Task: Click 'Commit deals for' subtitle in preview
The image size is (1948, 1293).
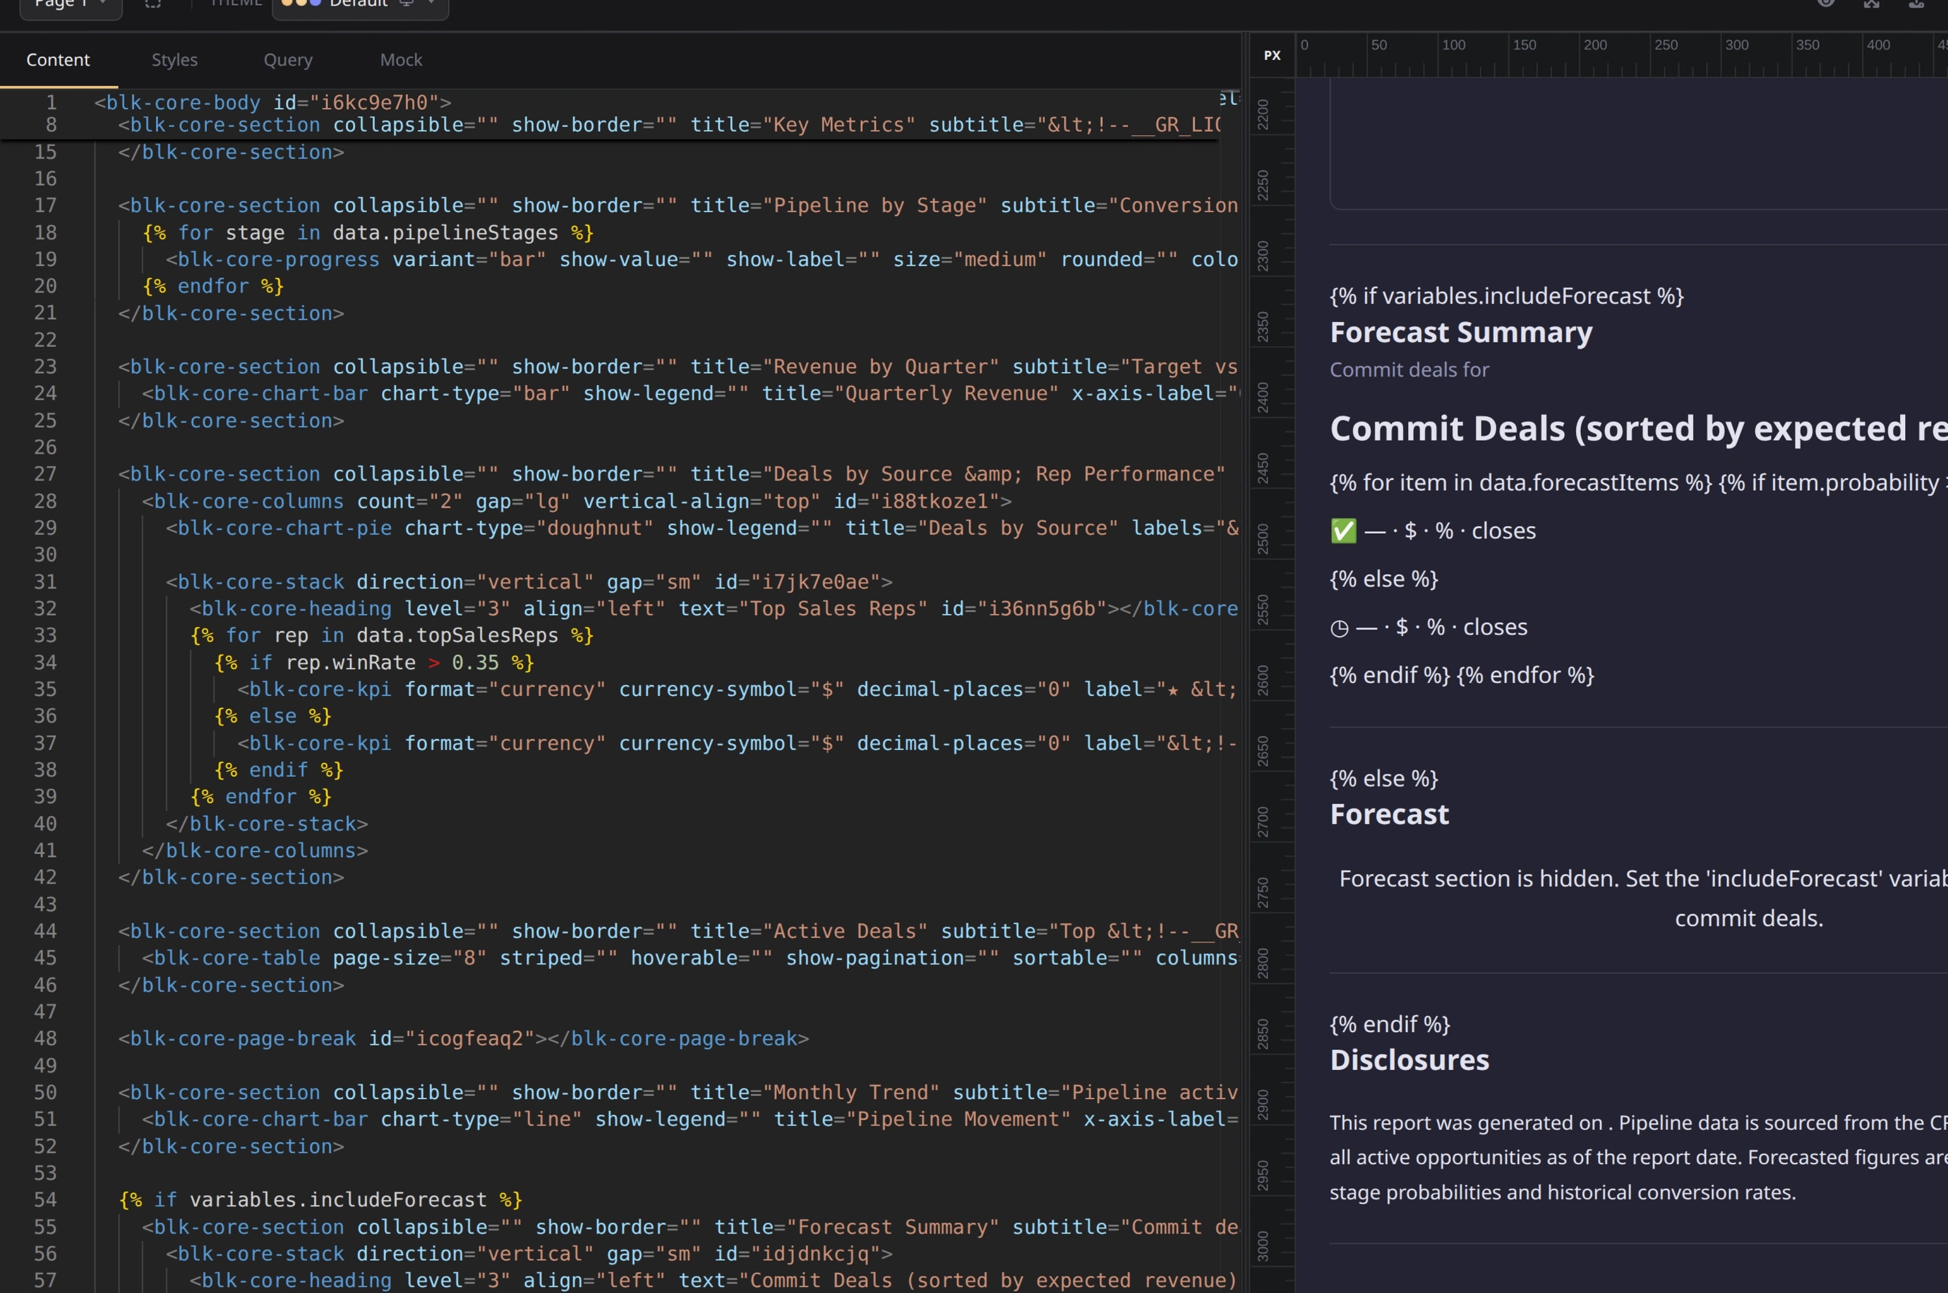Action: pos(1409,369)
